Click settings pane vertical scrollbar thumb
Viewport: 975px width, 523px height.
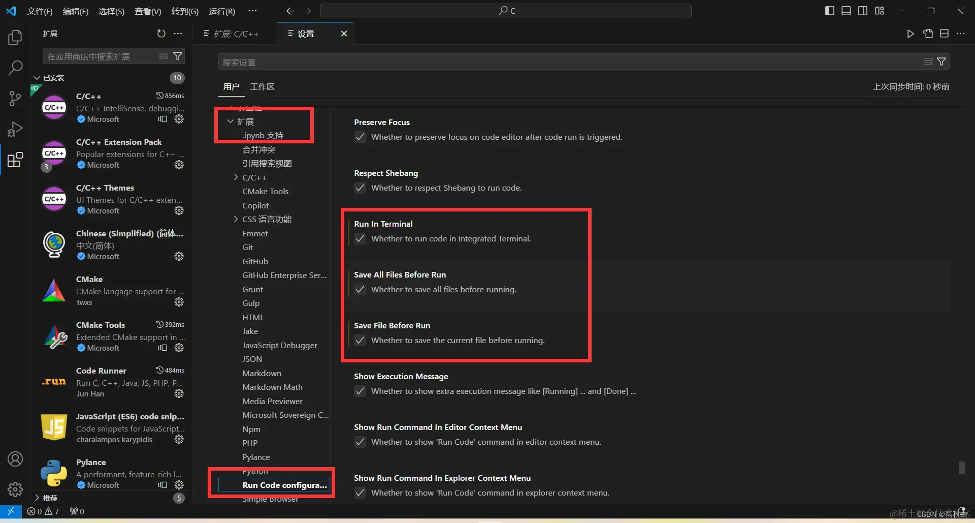pyautogui.click(x=961, y=468)
